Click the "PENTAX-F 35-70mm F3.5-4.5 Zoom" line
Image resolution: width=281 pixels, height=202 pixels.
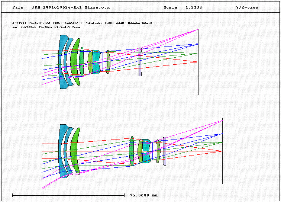click(46, 27)
